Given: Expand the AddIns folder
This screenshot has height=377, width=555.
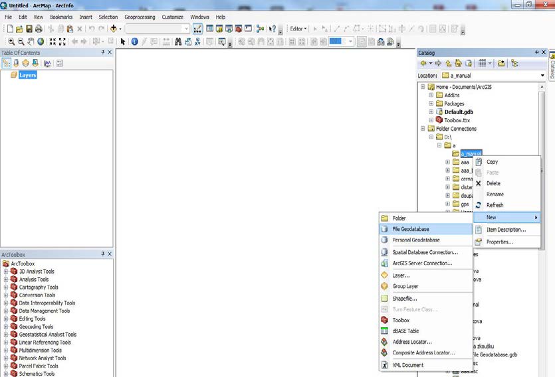Looking at the screenshot, I should tap(431, 95).
